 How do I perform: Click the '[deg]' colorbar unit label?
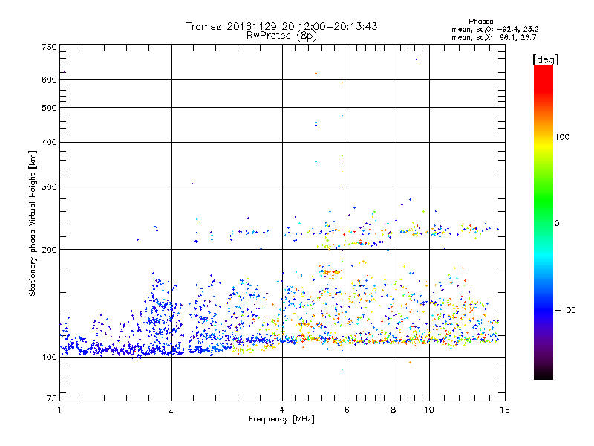pos(545,59)
